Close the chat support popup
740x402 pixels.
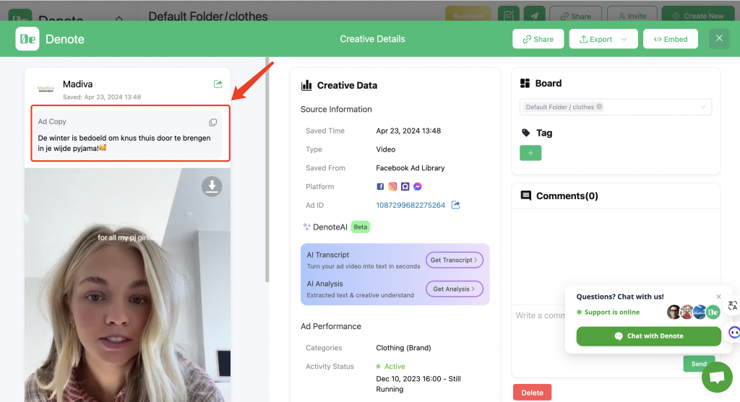(719, 297)
